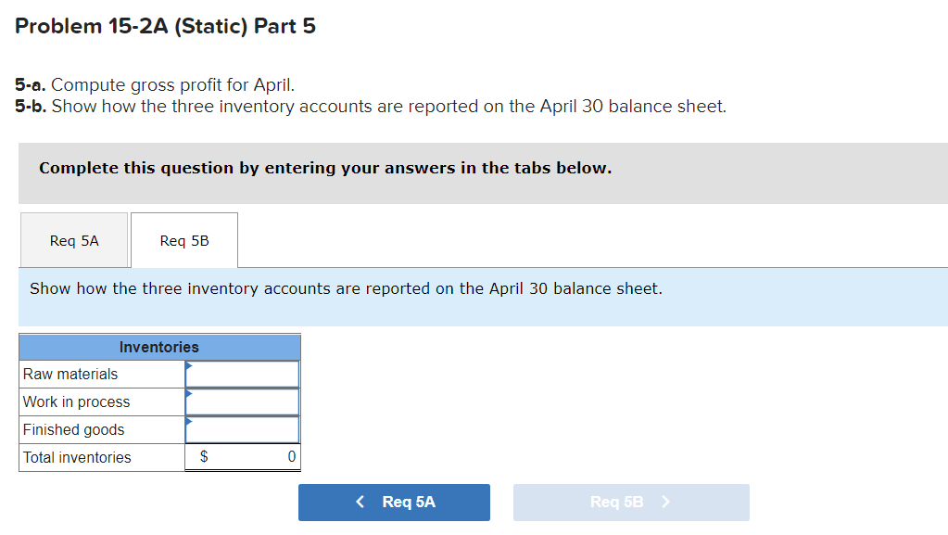The height and width of the screenshot is (535, 948).
Task: Click the Raw materials row label
Action: (70, 374)
